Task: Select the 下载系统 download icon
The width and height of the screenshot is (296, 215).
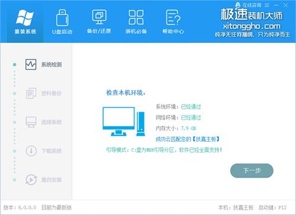Action: (31, 151)
